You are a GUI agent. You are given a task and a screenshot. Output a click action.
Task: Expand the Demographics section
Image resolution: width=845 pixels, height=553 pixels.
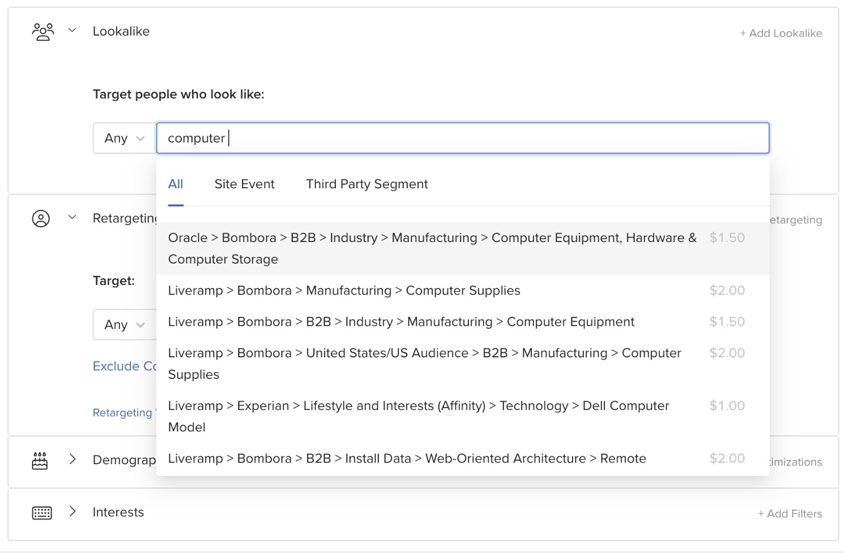[72, 459]
